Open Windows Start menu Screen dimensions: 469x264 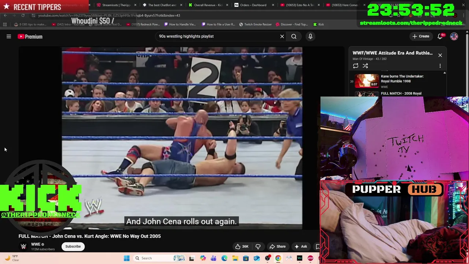[126, 258]
